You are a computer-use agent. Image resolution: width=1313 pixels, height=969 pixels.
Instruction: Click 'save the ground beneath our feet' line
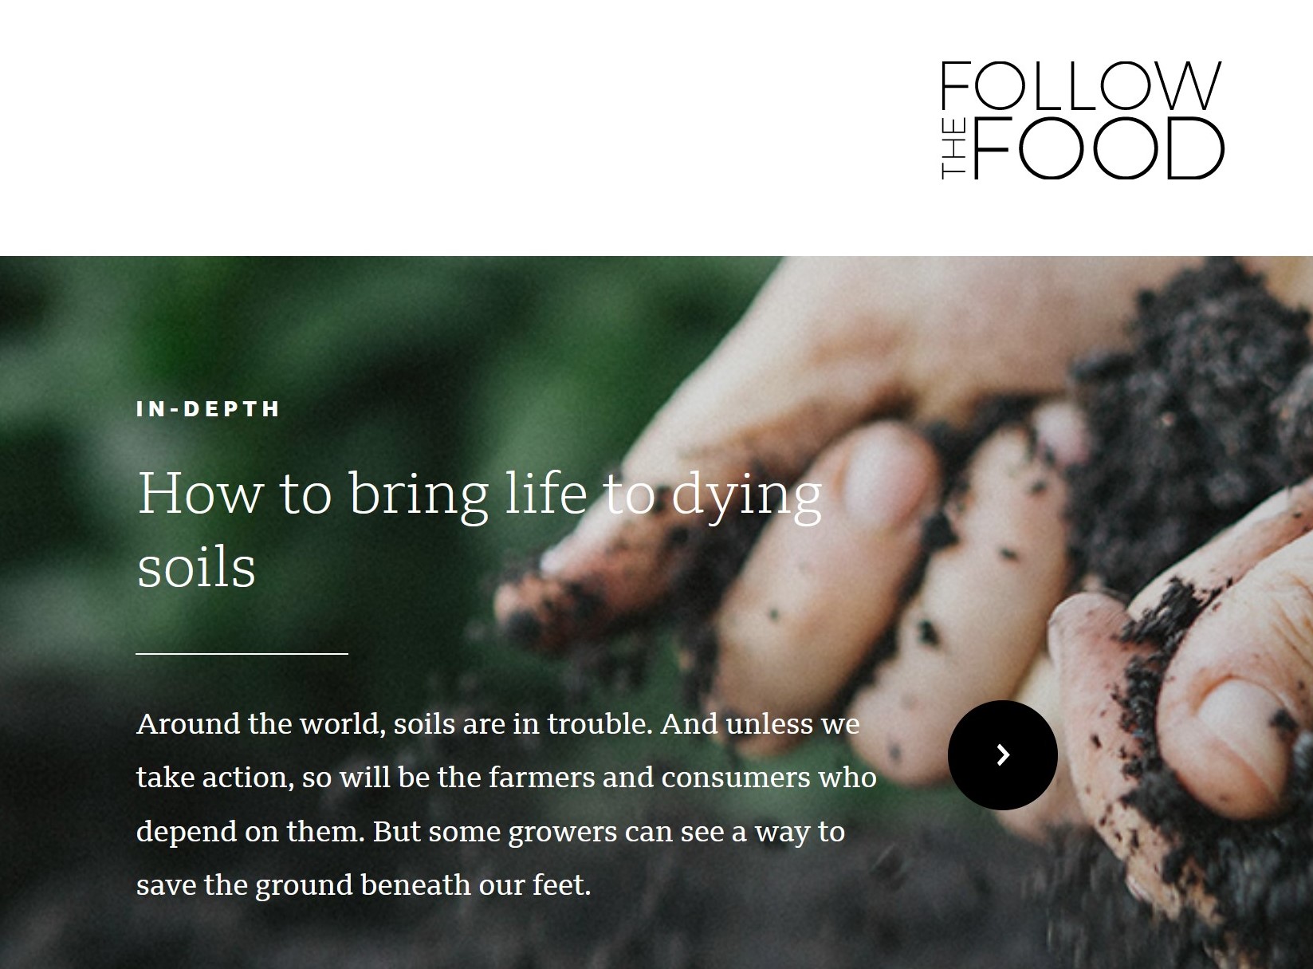(x=364, y=885)
